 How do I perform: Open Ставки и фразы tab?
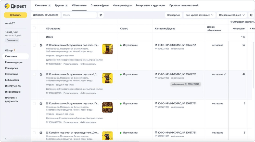click(x=100, y=5)
